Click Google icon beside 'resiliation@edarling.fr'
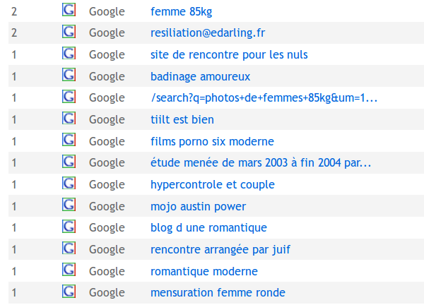This screenshot has height=305, width=424. [69, 32]
